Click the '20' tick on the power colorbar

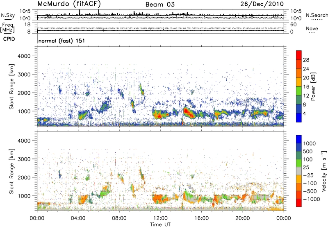tap(306, 78)
